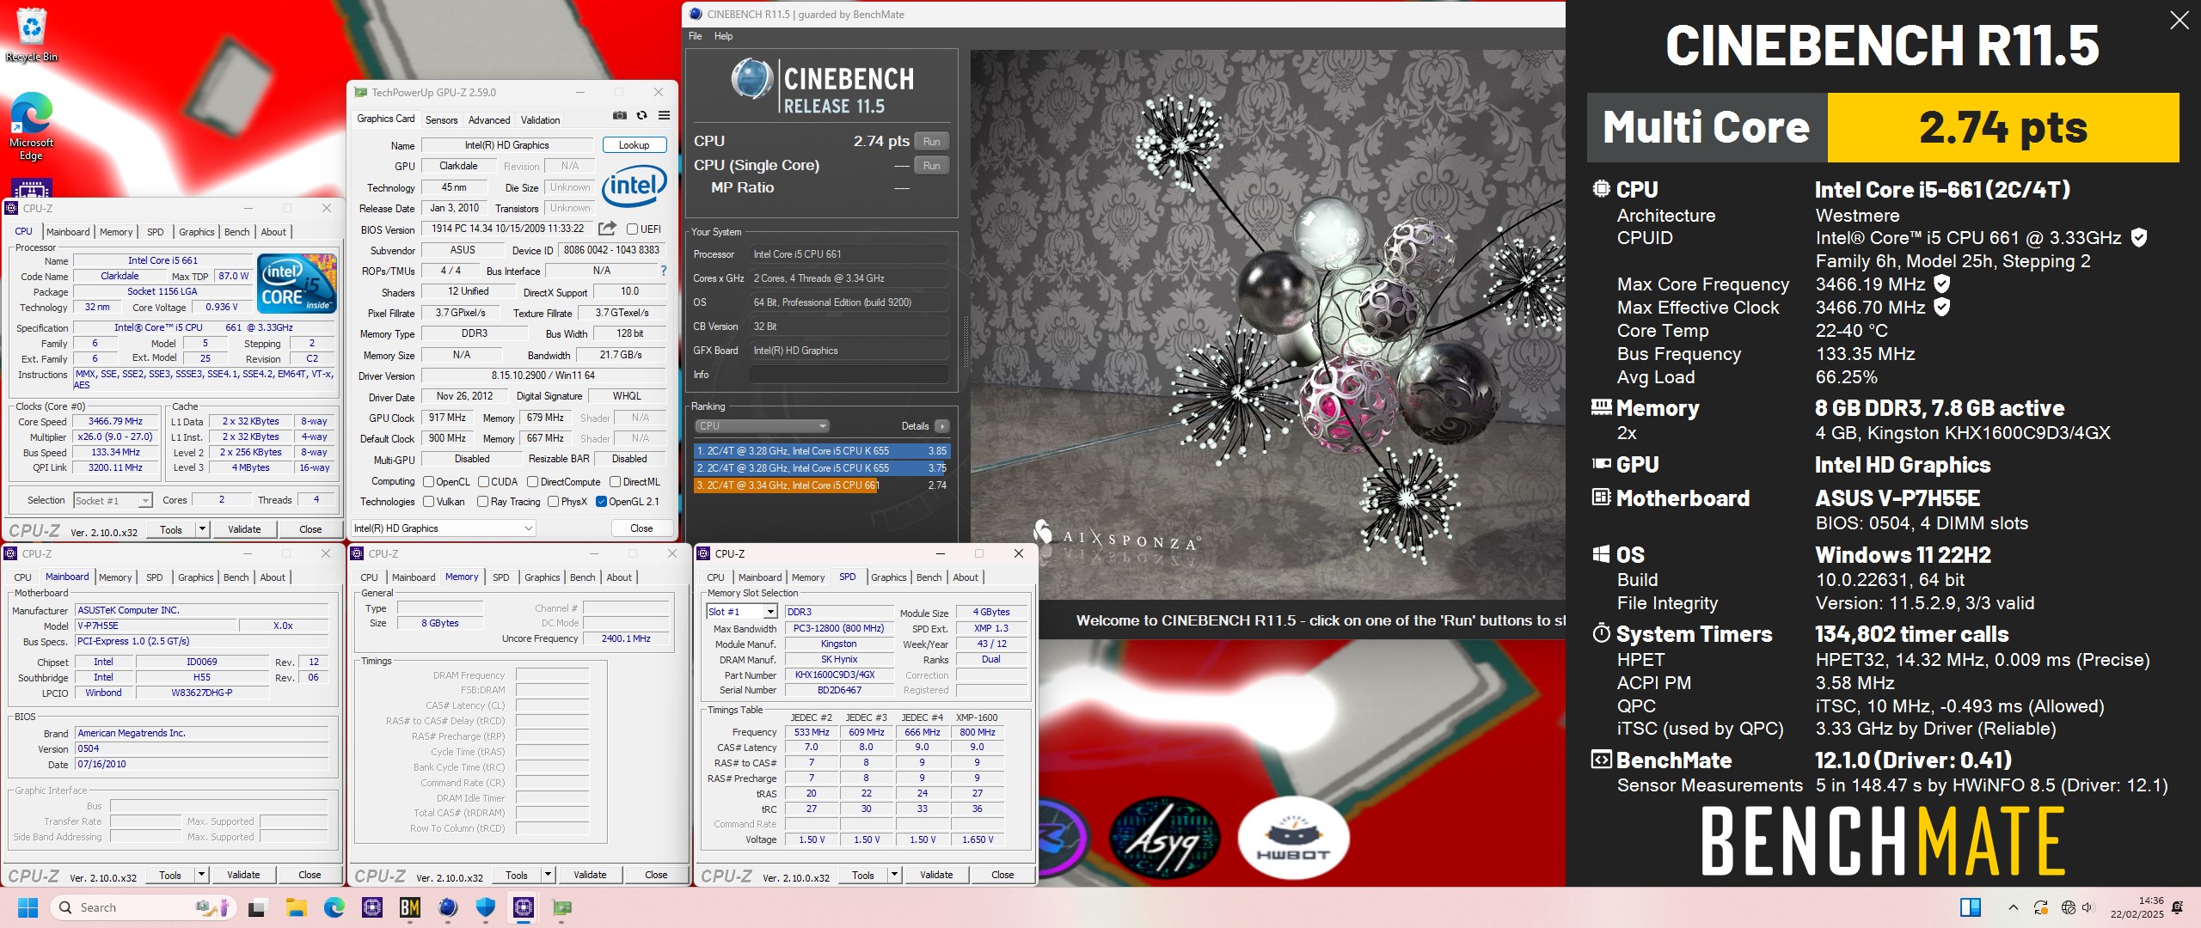The width and height of the screenshot is (2201, 928).
Task: Open the notification bell do-not-disturb icon
Action: (2177, 907)
